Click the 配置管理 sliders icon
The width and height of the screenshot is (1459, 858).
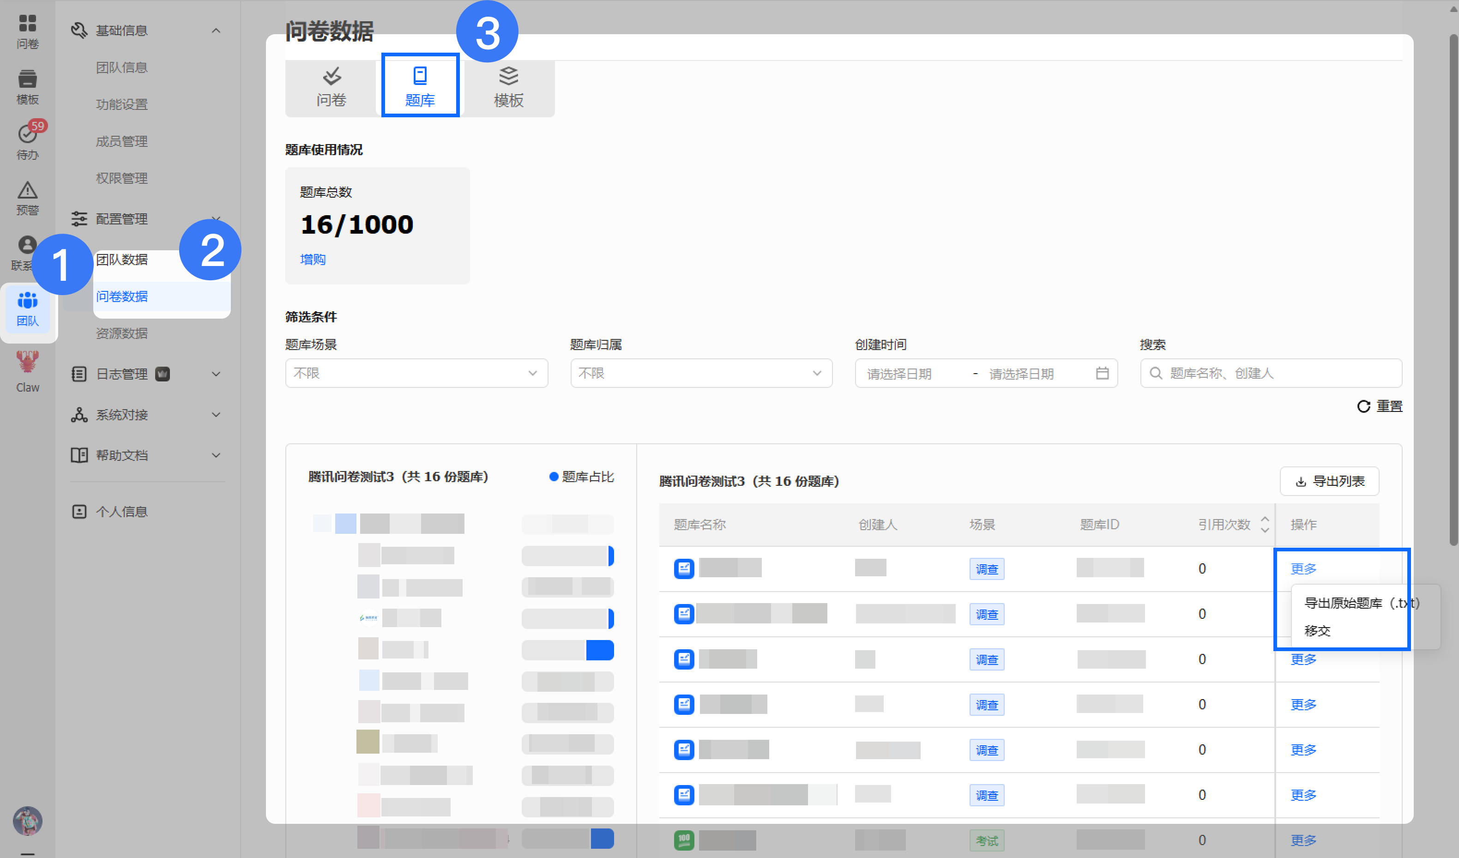click(x=79, y=219)
